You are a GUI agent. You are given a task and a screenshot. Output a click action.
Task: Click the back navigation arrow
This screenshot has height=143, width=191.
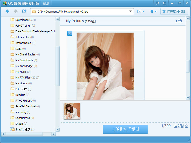(7, 11)
